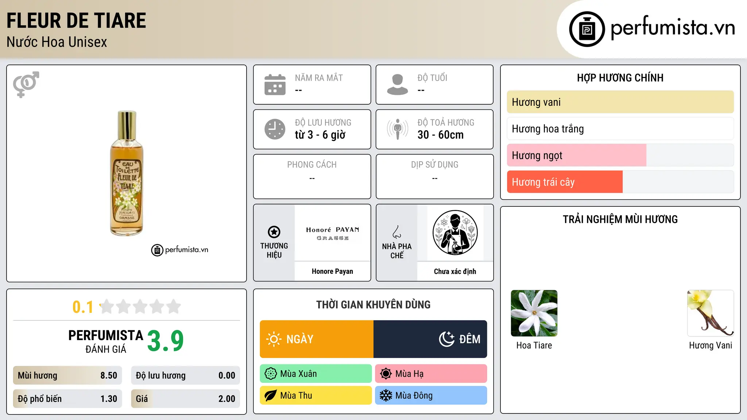Click the nose icon for perfumer
Screen dimensions: 747x420
coord(397,232)
